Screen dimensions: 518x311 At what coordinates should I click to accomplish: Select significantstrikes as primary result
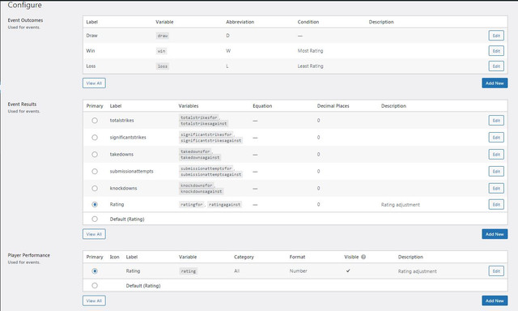[95, 137]
